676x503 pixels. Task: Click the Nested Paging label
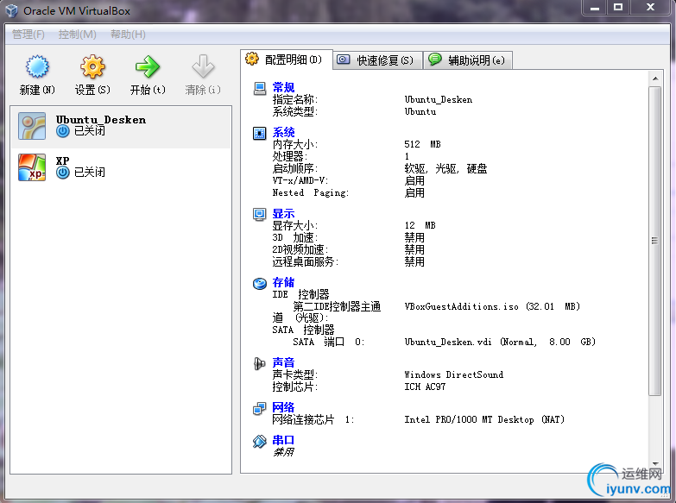pos(311,192)
